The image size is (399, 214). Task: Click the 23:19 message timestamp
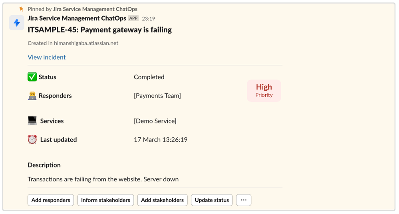pos(148,19)
